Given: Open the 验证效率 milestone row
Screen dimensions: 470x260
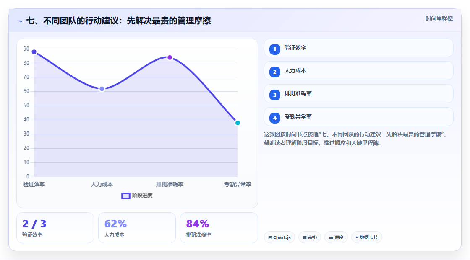Looking at the screenshot, I should [358, 48].
